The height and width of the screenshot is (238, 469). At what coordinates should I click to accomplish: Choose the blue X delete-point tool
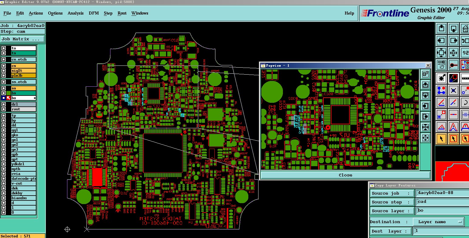453,90
